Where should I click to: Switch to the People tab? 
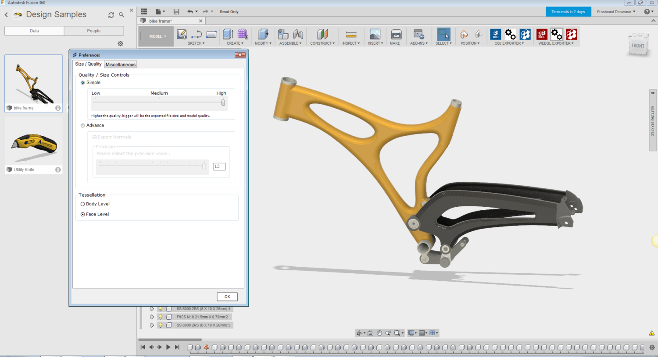tap(93, 31)
